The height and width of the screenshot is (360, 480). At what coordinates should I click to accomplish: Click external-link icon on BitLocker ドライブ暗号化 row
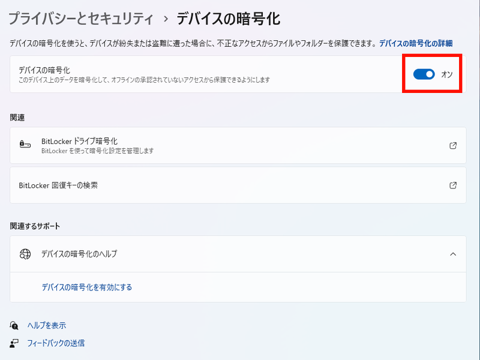point(453,145)
